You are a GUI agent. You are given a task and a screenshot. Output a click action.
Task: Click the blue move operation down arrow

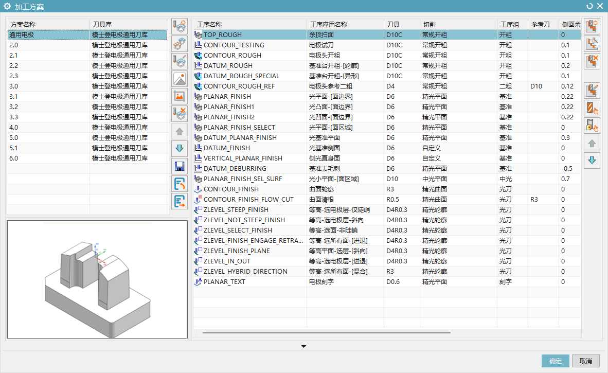[592, 161]
